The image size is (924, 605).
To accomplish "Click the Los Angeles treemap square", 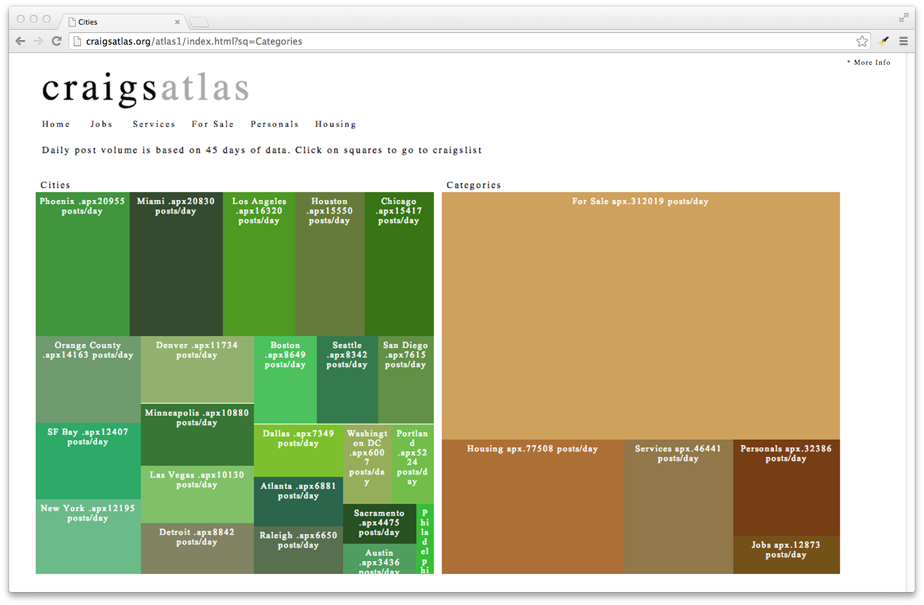I will point(259,264).
